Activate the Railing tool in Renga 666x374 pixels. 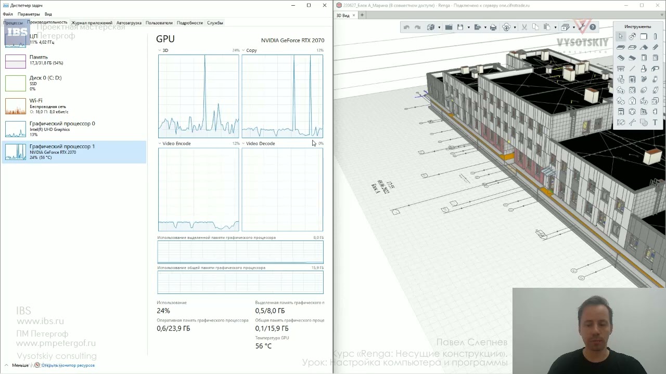621,69
